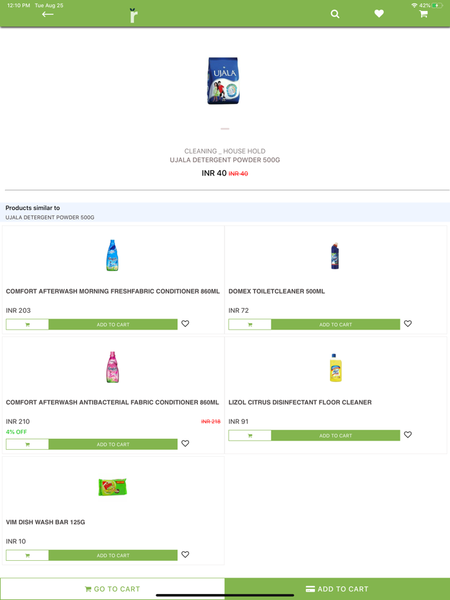The image size is (450, 600).
Task: Toggle the heart on Lizol Citrus cleaner
Action: pyautogui.click(x=408, y=435)
